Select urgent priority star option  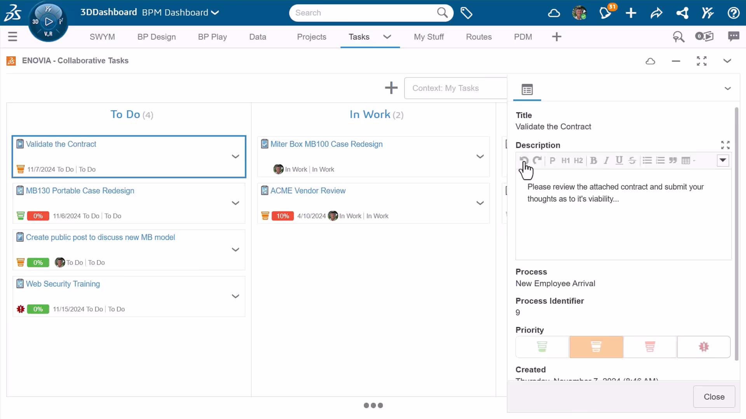tap(704, 346)
